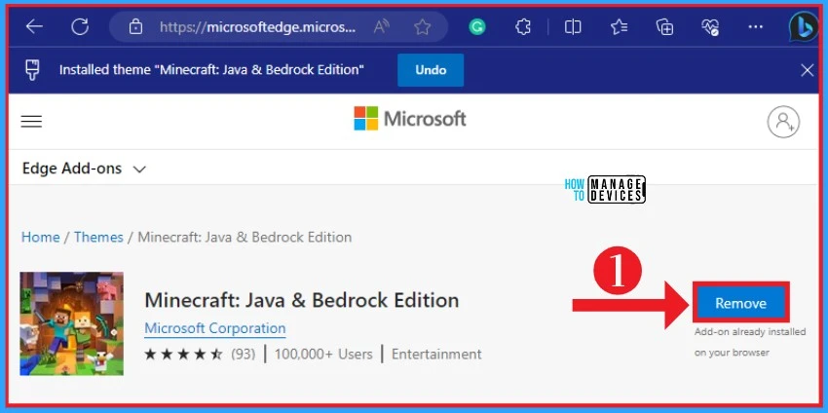The height and width of the screenshot is (413, 828).
Task: Remove the Minecraft theme add-on
Action: (x=741, y=303)
